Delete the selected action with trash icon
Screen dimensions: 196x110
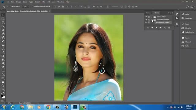click(x=169, y=28)
